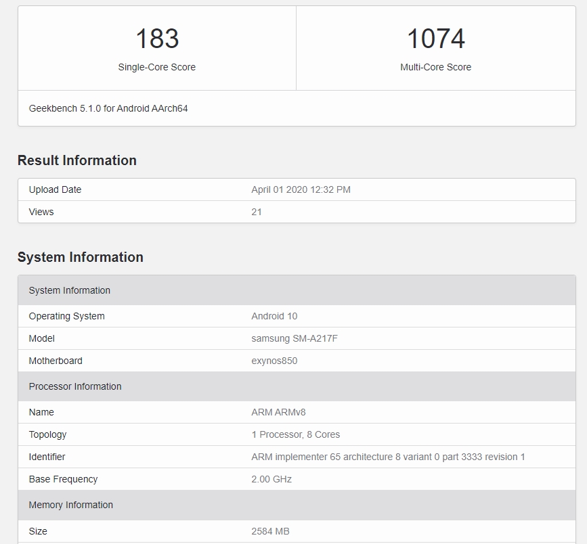This screenshot has width=587, height=544.
Task: Select the Single-Core Score label
Action: 157,67
